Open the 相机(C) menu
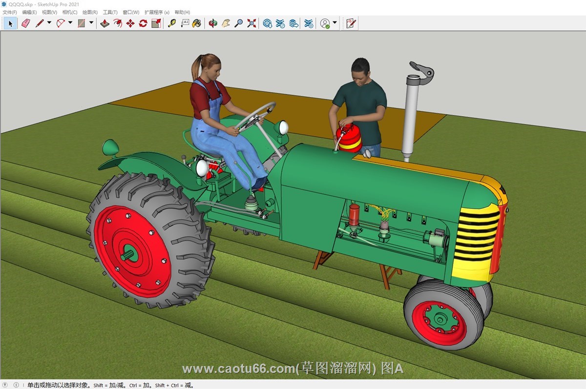This screenshot has width=586, height=389. (70, 12)
